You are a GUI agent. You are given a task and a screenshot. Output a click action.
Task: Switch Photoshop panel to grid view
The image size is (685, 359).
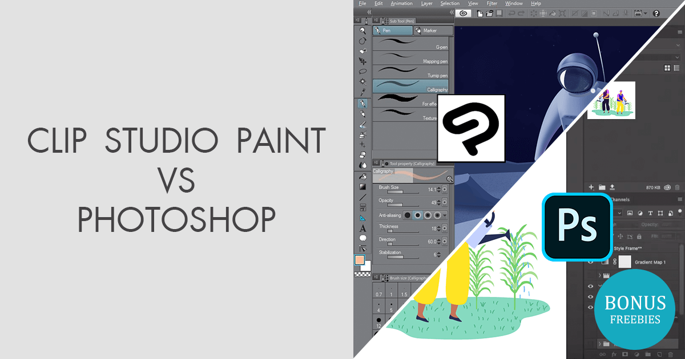point(667,68)
